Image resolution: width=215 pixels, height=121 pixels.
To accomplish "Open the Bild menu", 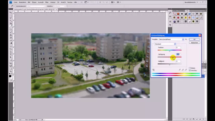I will 29,2.
